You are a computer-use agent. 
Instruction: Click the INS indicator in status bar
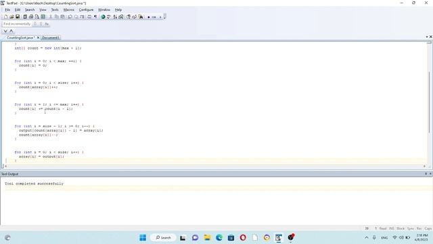[392, 228]
